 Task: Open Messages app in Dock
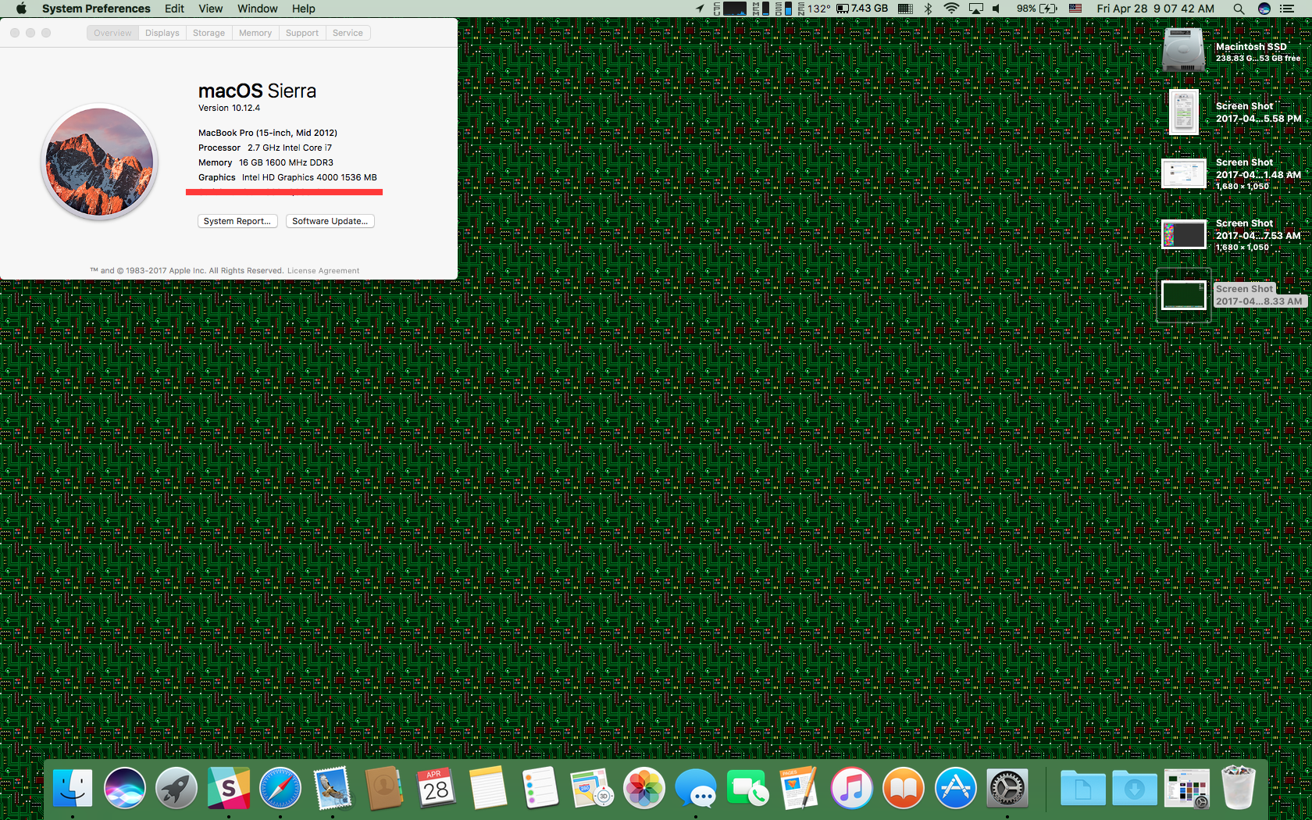point(696,787)
